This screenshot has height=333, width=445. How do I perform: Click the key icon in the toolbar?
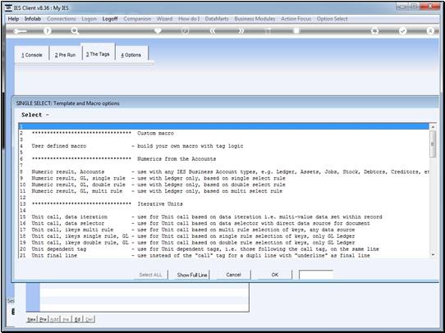pyautogui.click(x=20, y=31)
